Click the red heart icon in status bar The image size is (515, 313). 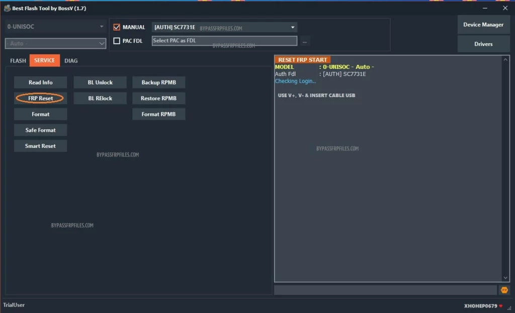click(500, 306)
